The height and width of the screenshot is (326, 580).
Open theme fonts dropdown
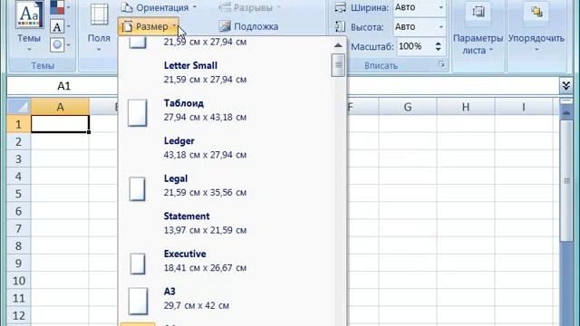point(61,26)
